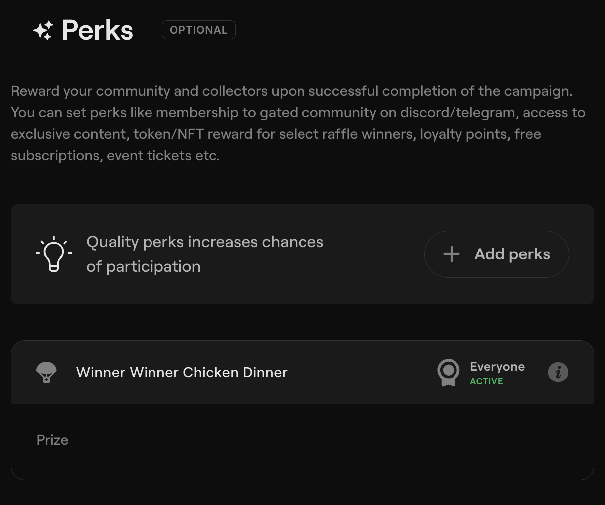This screenshot has width=605, height=505.
Task: Click the plus icon in Add perks
Action: click(452, 254)
